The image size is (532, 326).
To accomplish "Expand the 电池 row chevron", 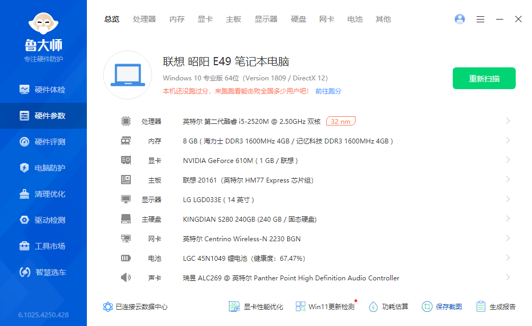I will click(x=508, y=258).
